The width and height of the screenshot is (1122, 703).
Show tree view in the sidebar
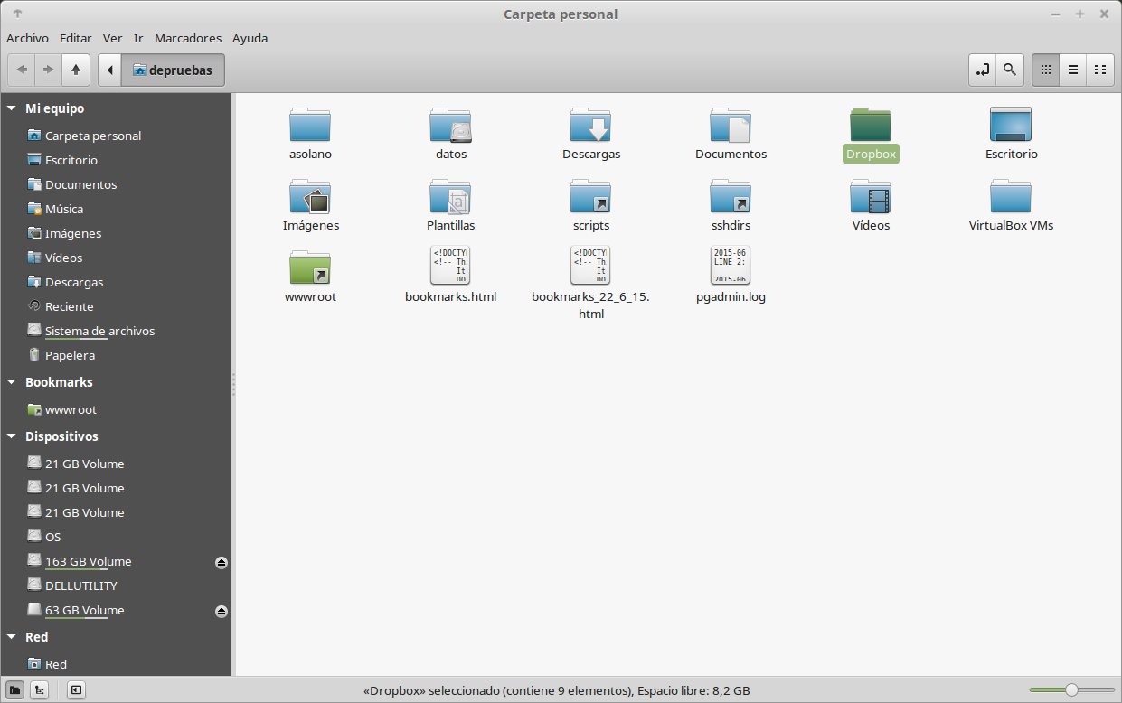39,690
